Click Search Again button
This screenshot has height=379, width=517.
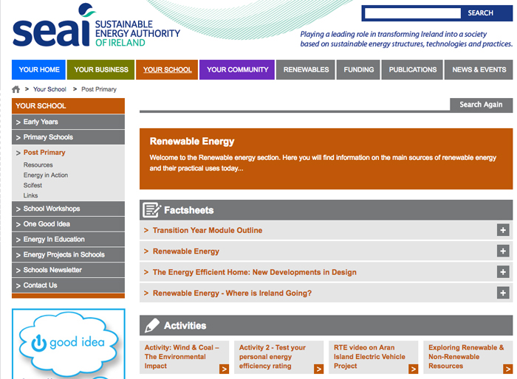(x=481, y=105)
